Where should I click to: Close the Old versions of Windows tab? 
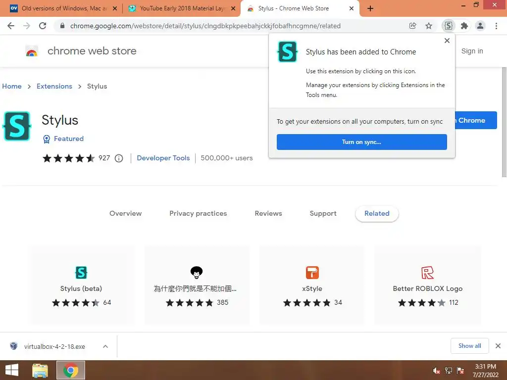(x=115, y=9)
